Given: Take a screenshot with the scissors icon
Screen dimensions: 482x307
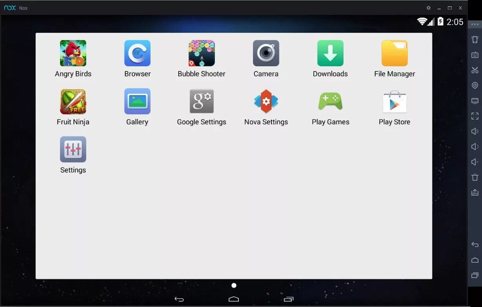Looking at the screenshot, I should click(x=475, y=70).
